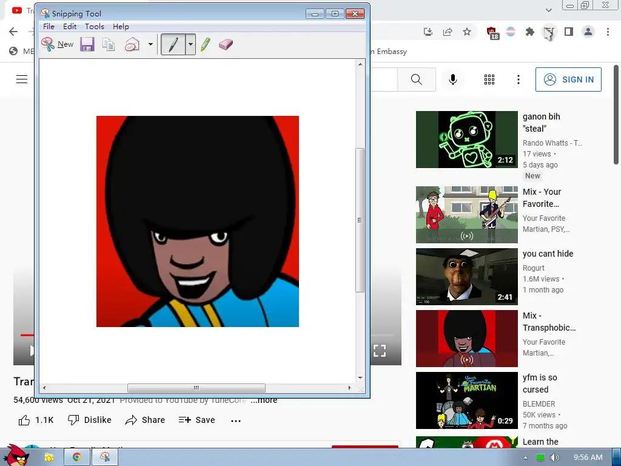Viewport: 621px width, 466px height.
Task: Save the snip with the floppy disk icon
Action: click(x=87, y=44)
